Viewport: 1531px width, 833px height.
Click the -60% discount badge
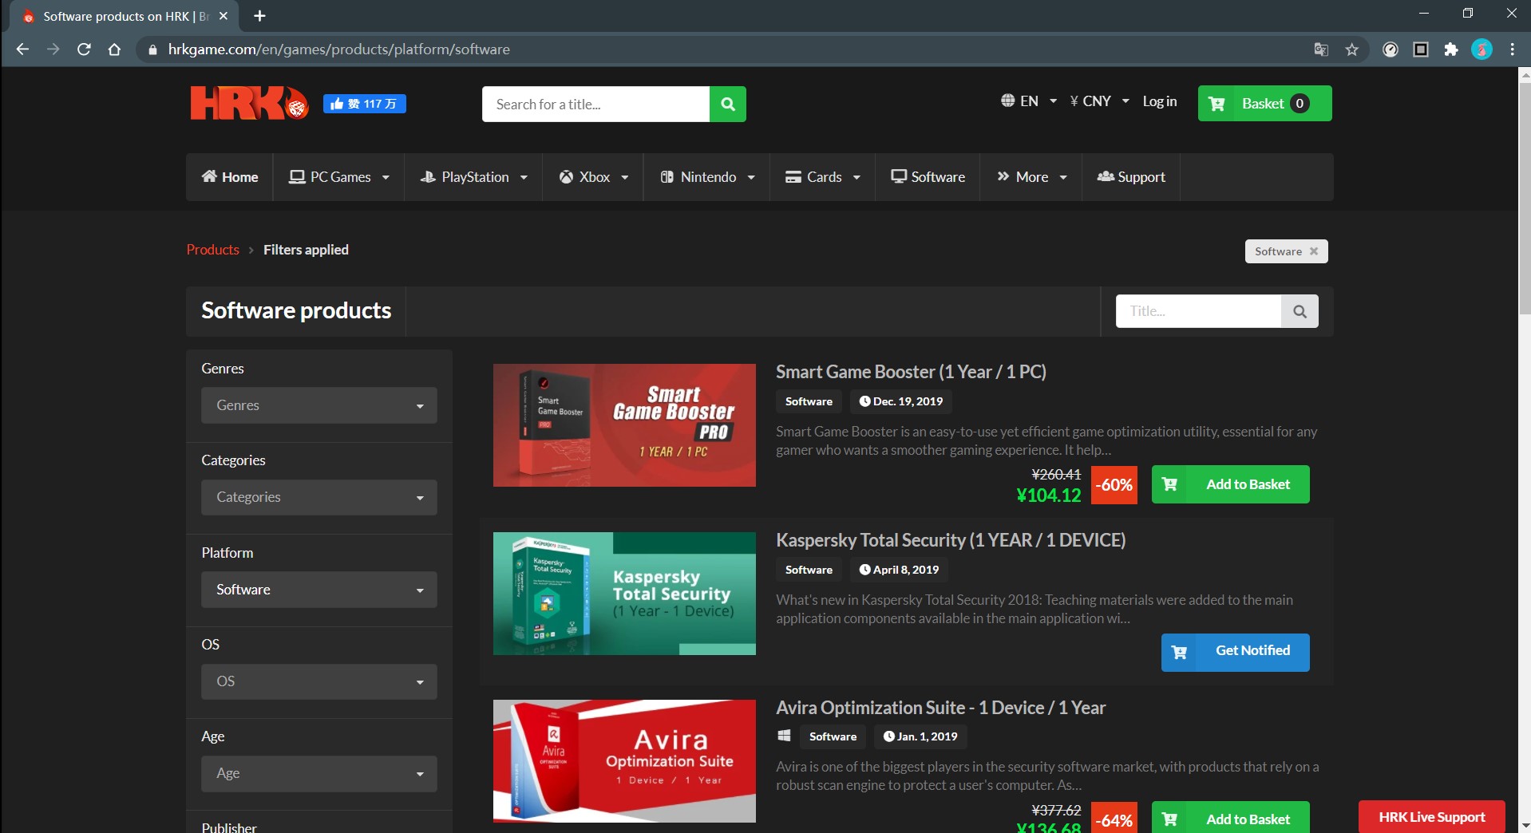coord(1114,484)
